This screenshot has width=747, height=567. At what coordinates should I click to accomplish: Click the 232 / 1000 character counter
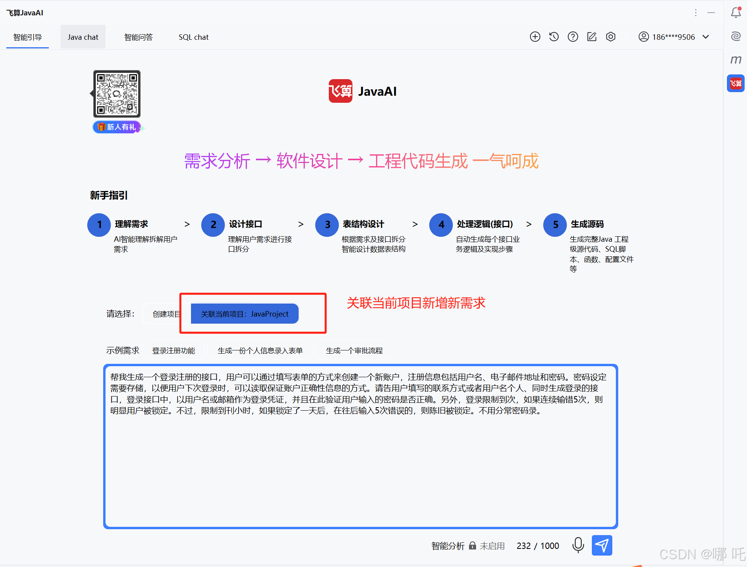(538, 546)
